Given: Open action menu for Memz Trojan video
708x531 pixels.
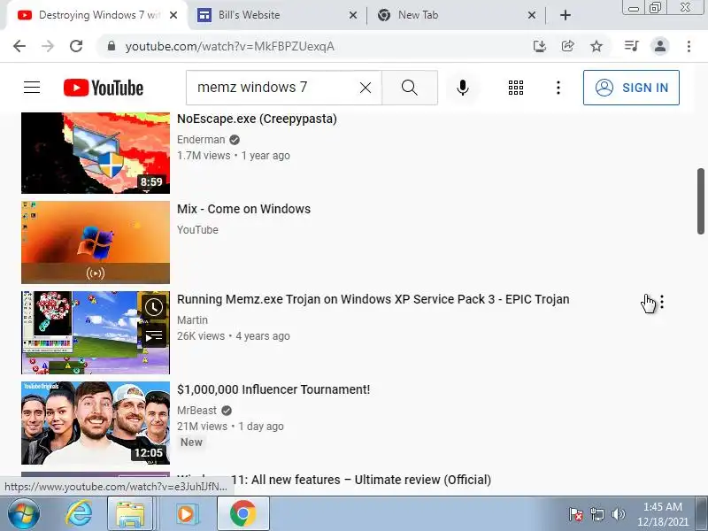Looking at the screenshot, I should click(662, 302).
